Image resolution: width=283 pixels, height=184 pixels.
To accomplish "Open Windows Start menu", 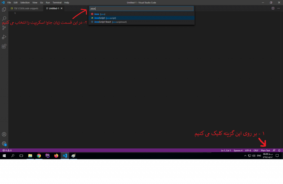I will pyautogui.click(x=4, y=156).
